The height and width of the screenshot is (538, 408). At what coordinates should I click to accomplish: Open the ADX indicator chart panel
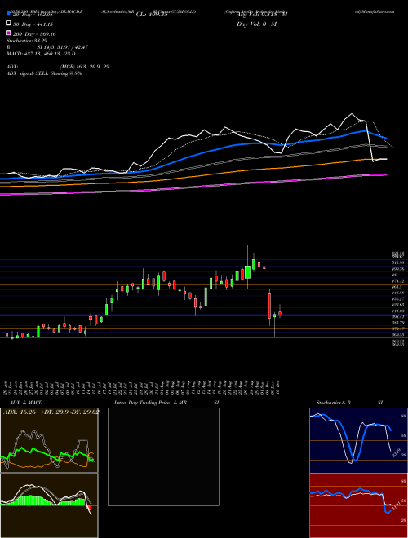(x=49, y=440)
